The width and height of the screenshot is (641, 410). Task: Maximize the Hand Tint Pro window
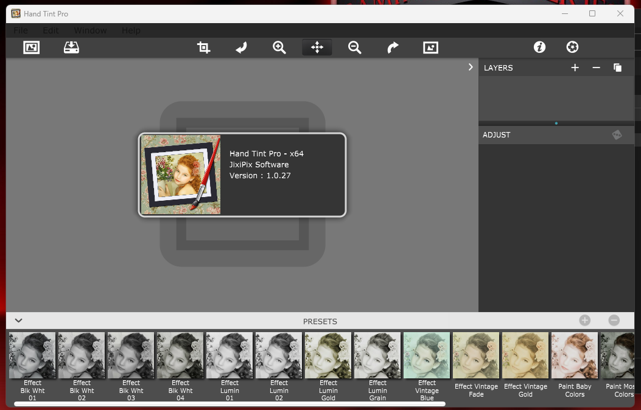(x=592, y=13)
